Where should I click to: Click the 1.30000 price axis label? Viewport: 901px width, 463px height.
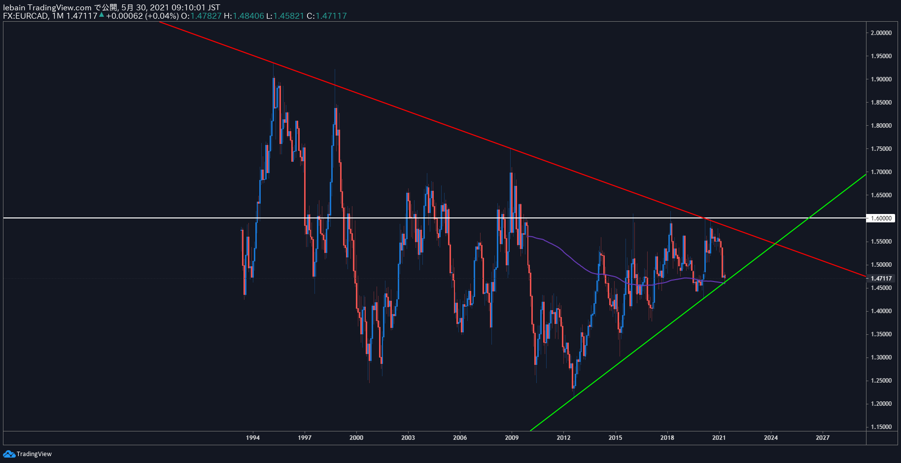point(881,357)
